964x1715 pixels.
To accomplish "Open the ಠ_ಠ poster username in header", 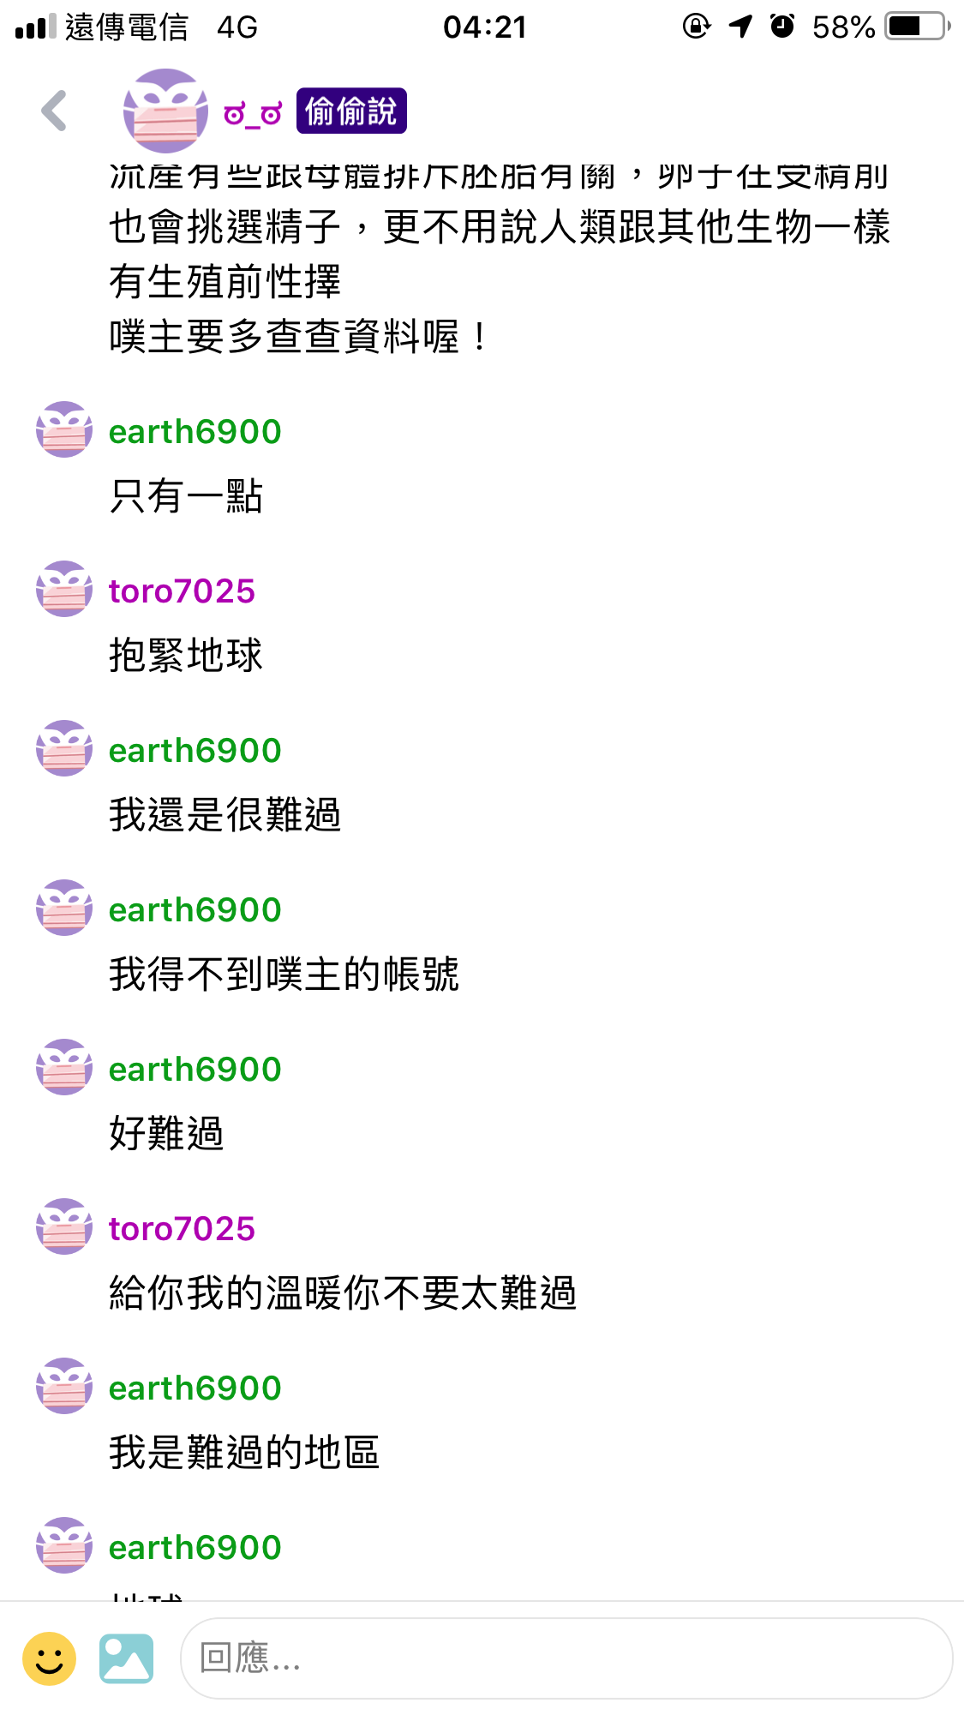I will coord(252,113).
